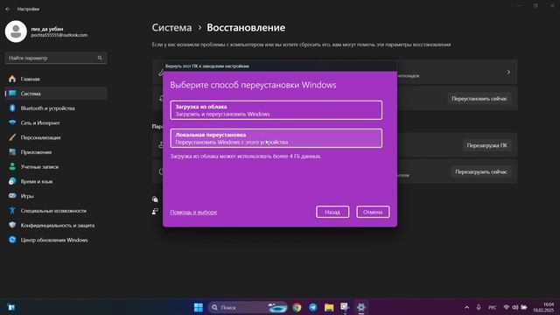Viewport: 560px width, 315px height.
Task: Click Назад in the reset dialog
Action: [332, 212]
